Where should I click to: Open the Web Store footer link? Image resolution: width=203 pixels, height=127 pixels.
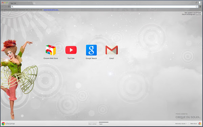click(194, 124)
